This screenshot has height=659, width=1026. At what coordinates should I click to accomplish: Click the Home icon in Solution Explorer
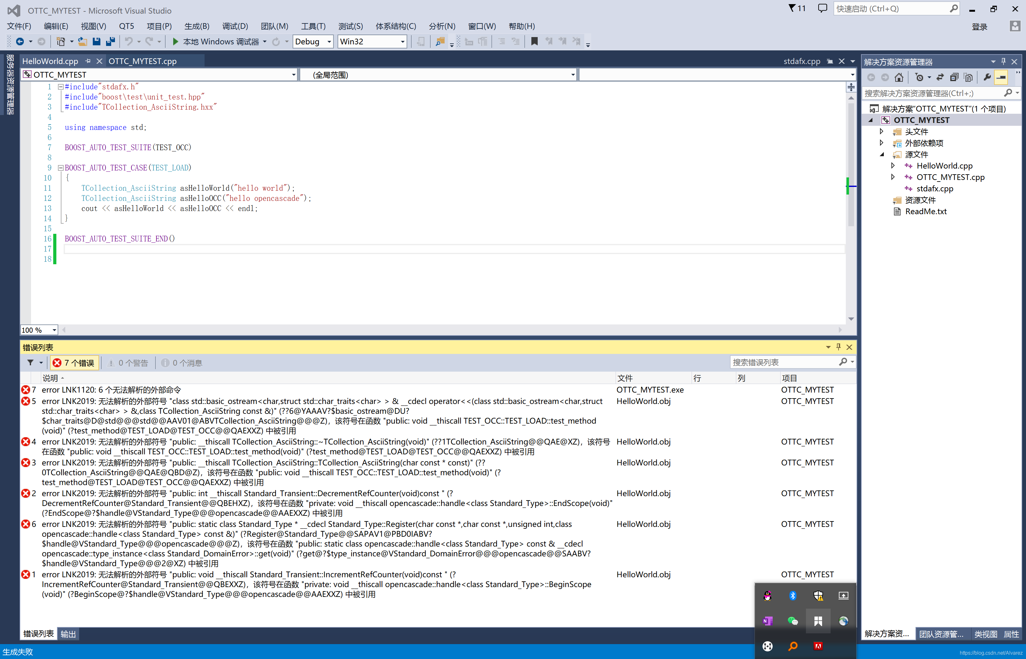point(899,77)
